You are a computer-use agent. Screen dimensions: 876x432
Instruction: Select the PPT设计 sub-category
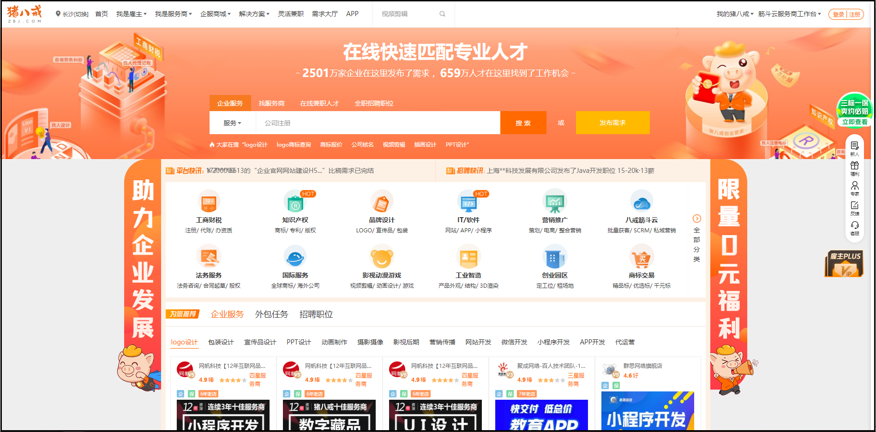click(299, 342)
